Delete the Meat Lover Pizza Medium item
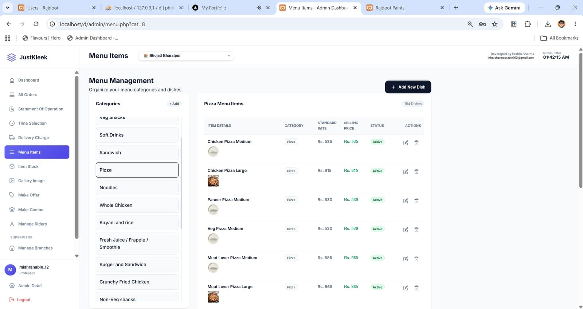Image resolution: width=583 pixels, height=309 pixels. (x=416, y=259)
